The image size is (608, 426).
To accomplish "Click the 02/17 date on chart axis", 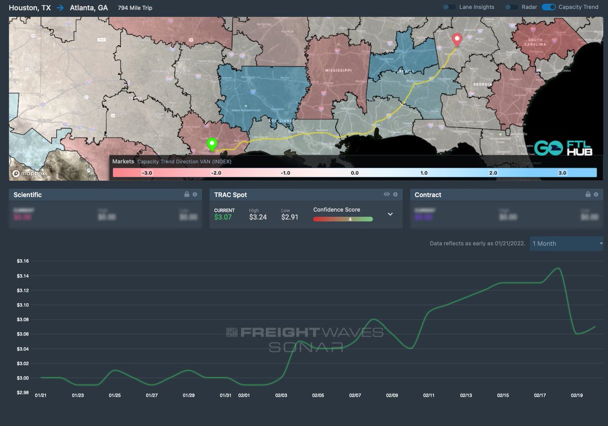I will point(540,395).
